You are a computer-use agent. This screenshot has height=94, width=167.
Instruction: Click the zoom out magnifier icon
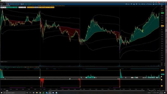[x=154, y=91]
